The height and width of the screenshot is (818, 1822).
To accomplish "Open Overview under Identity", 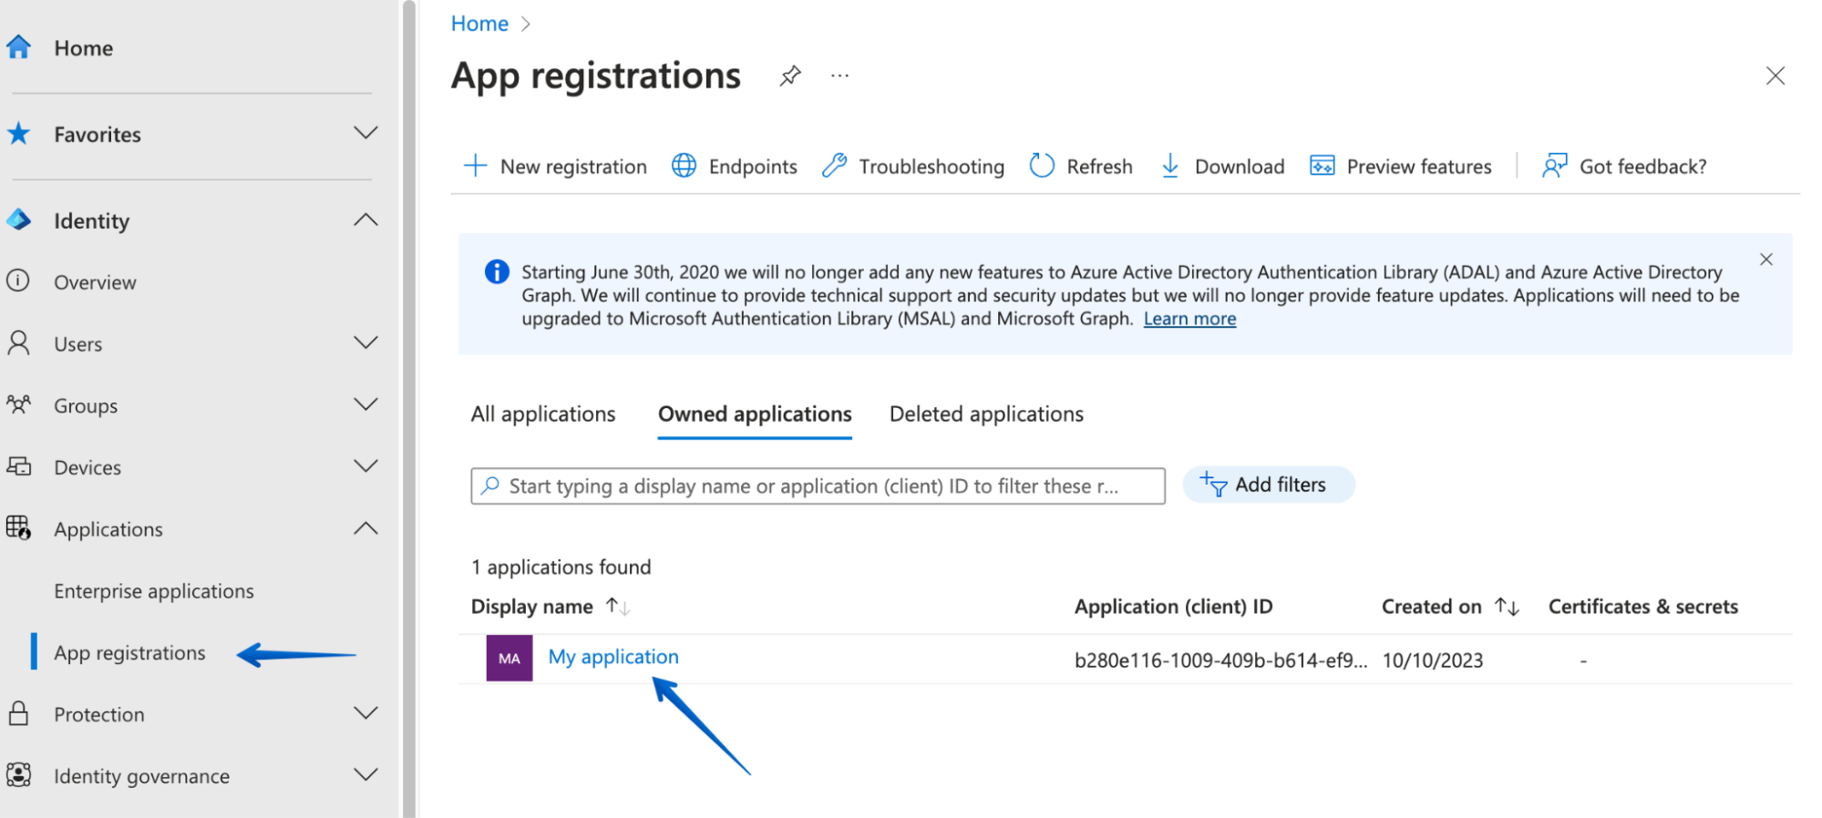I will pyautogui.click(x=95, y=282).
